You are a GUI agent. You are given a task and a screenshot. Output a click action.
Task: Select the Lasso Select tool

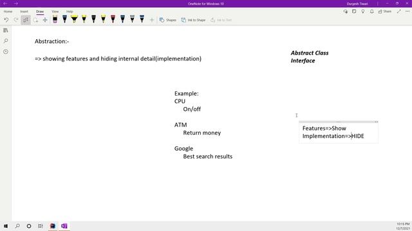[x=35, y=20]
